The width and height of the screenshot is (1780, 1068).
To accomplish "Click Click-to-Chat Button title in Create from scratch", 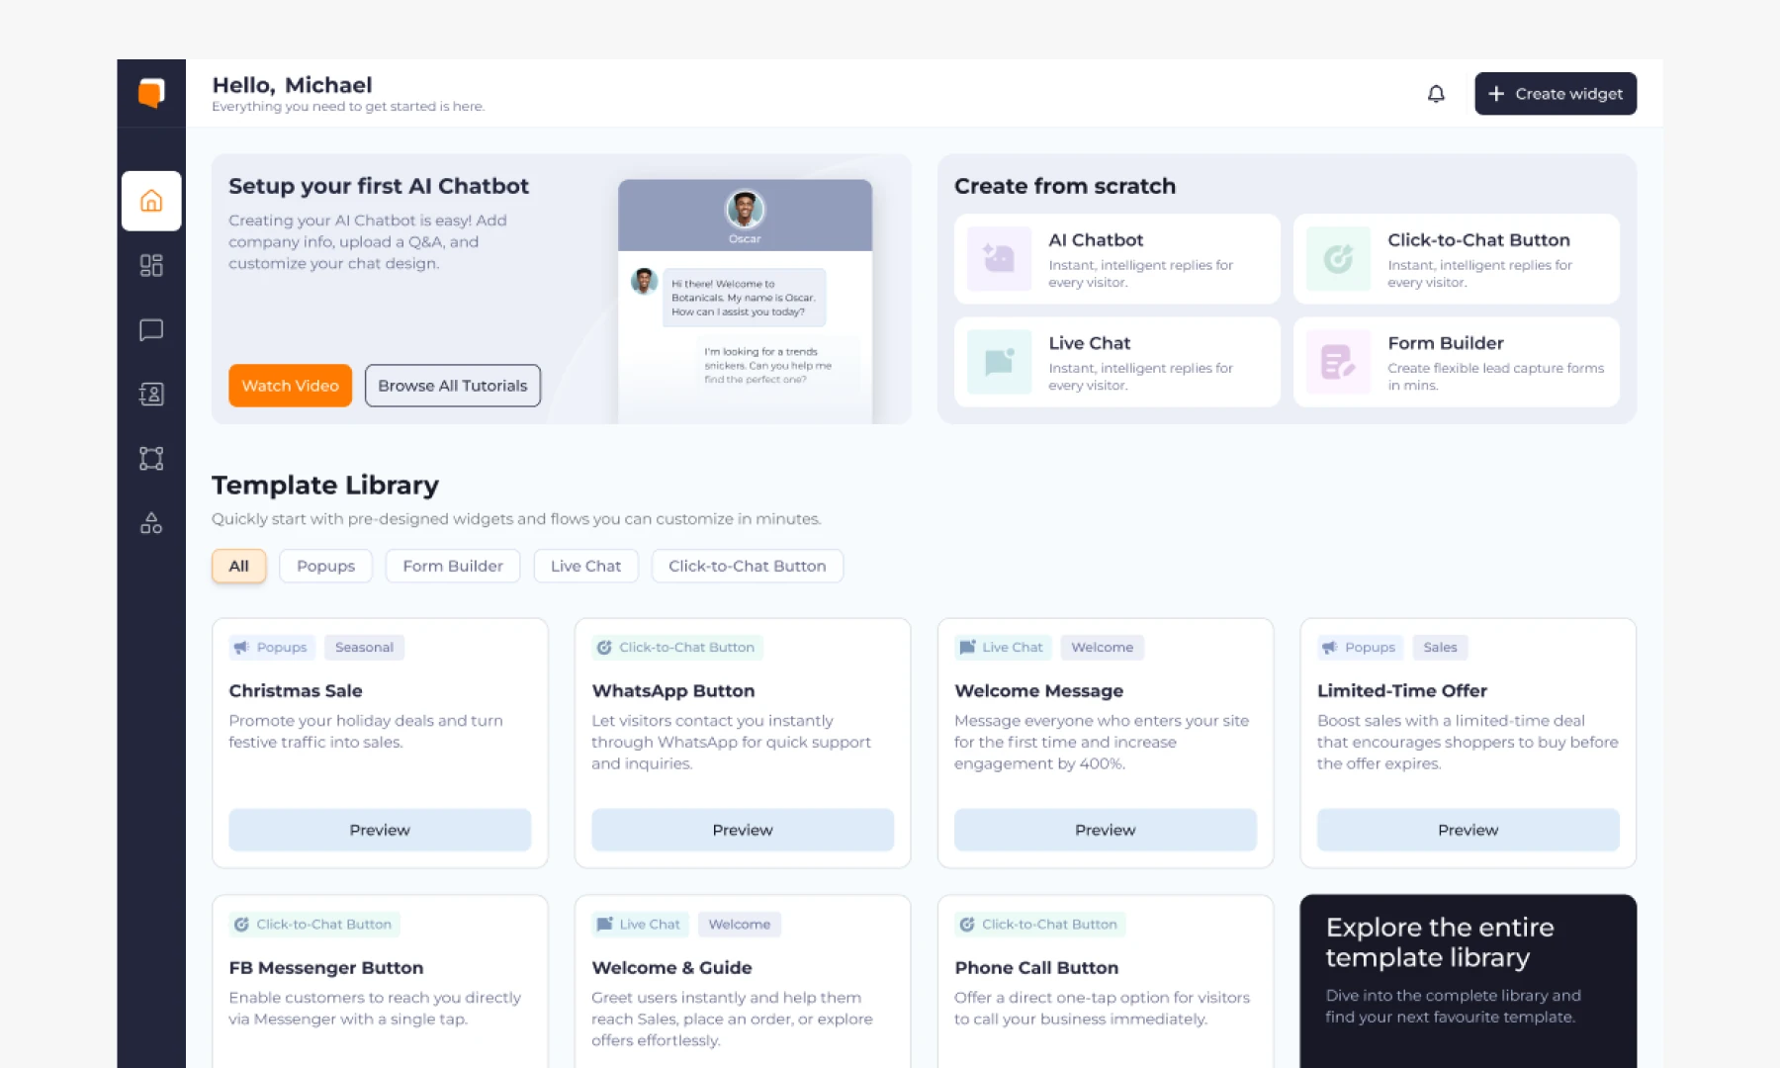I will pyautogui.click(x=1478, y=240).
